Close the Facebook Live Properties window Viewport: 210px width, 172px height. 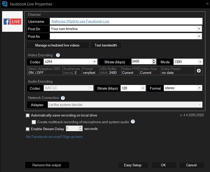[x=207, y=4]
